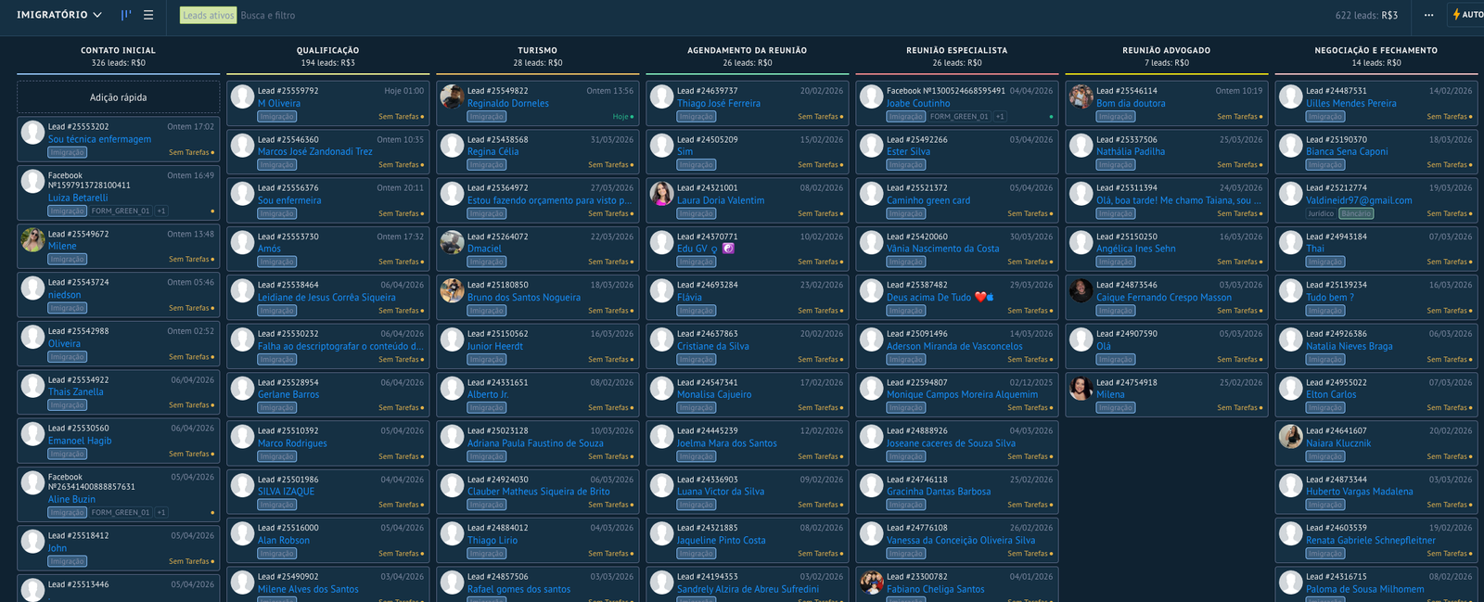Image resolution: width=1484 pixels, height=602 pixels.
Task: Focus the Busca e filtro search field
Action: pos(268,16)
